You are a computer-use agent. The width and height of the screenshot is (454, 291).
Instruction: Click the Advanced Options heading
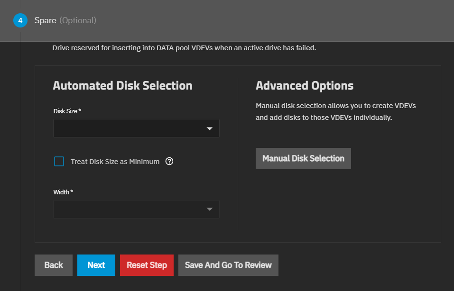tap(305, 86)
